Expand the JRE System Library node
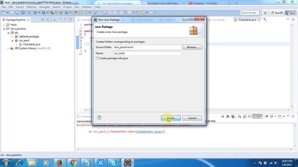Screen dimensions: 298x167 (x=8, y=48)
